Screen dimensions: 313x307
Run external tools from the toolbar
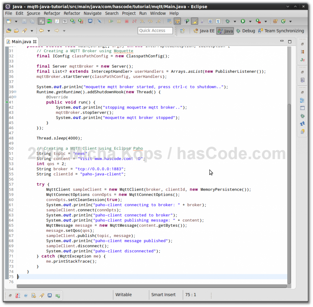[x=258, y=21]
